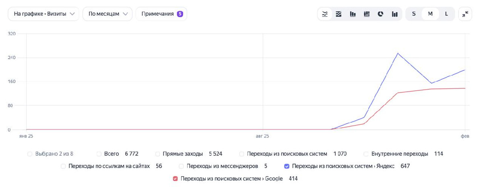
Task: Set chart size to S
Action: tap(413, 14)
